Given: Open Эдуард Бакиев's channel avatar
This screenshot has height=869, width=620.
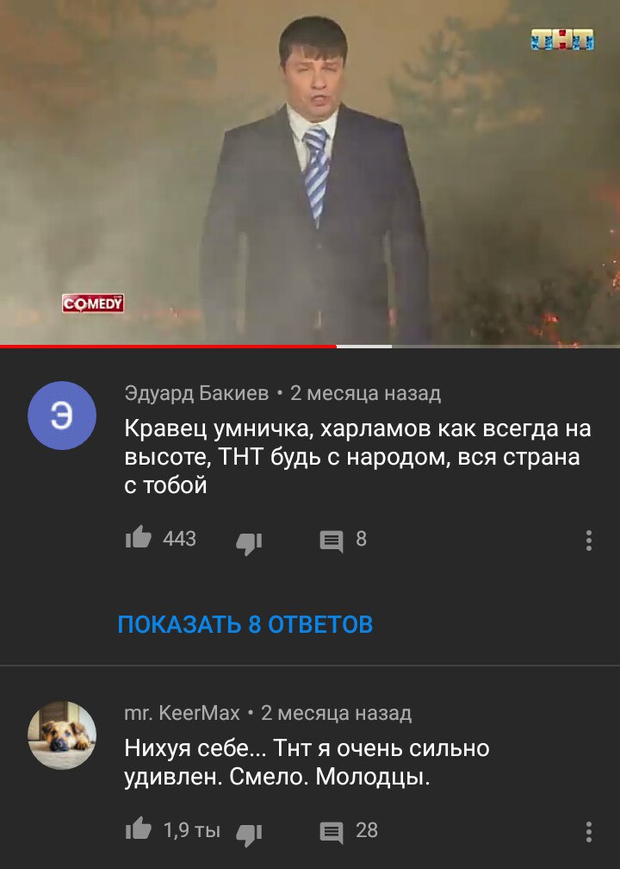Looking at the screenshot, I should [x=62, y=416].
